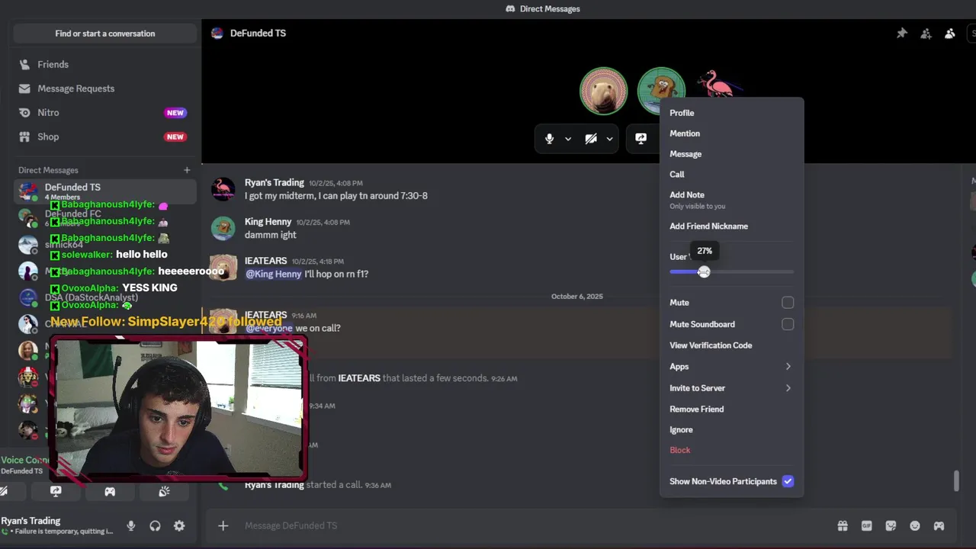Screen dimensions: 976x549
Task: Choose Add Friend Nickname
Action: (x=731, y=226)
